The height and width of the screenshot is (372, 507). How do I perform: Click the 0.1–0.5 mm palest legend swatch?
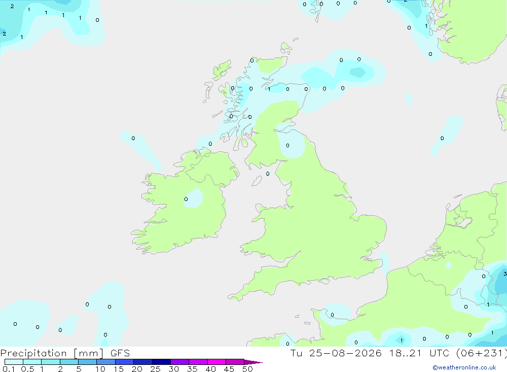(x=14, y=362)
